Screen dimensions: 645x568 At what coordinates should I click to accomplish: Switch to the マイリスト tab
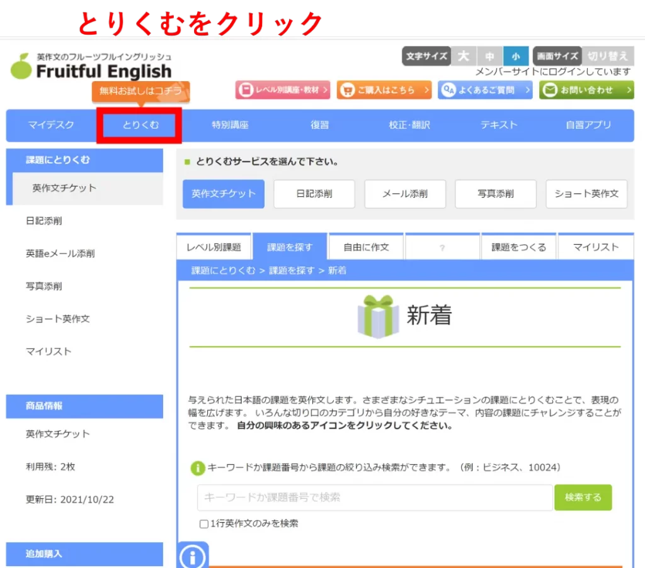tap(595, 247)
